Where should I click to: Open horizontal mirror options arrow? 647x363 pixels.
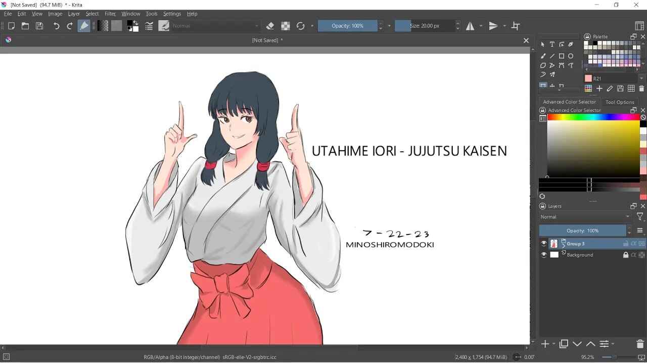481,26
